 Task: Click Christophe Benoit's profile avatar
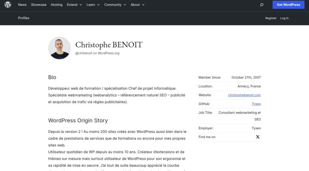pos(59,48)
